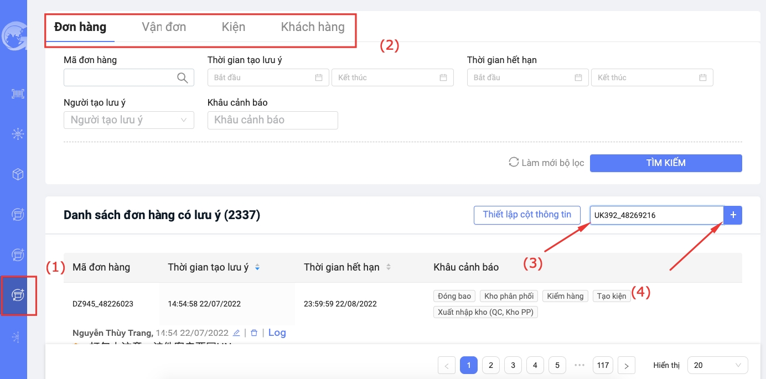Sort by Thời gian hết hạn column
Image resolution: width=766 pixels, height=379 pixels.
tap(389, 268)
